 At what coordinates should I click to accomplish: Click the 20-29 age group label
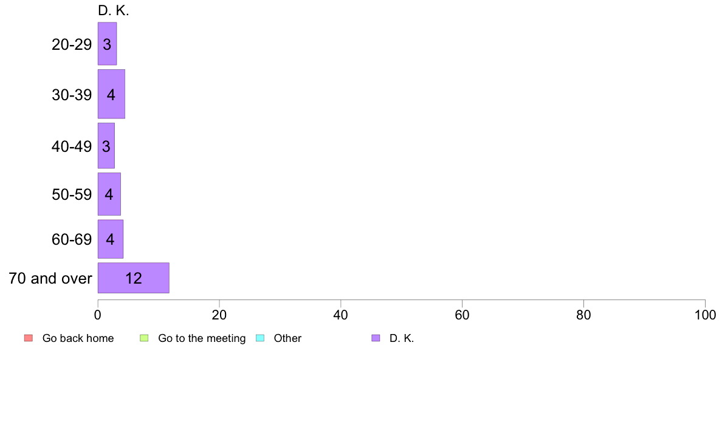(72, 44)
